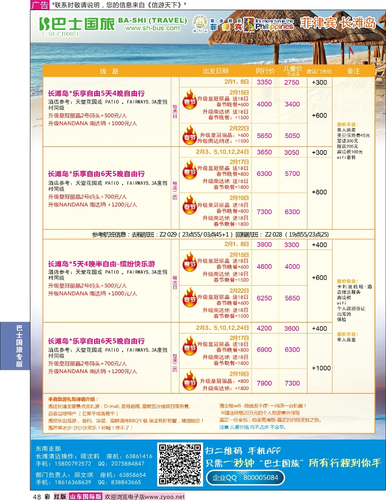Click the QR code image

pyautogui.click(x=180, y=464)
